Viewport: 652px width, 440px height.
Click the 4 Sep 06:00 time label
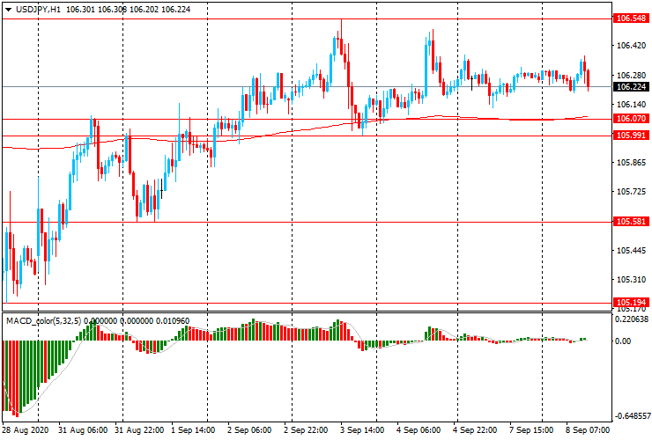pyautogui.click(x=419, y=429)
